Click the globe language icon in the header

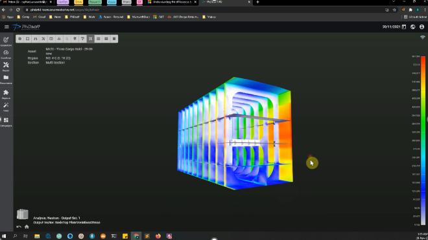[412, 27]
